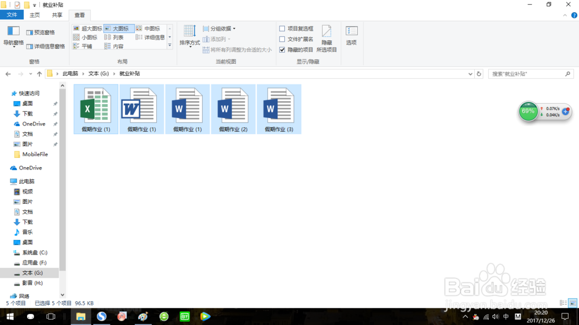Open 此电脑 in the navigation pane

click(27, 181)
